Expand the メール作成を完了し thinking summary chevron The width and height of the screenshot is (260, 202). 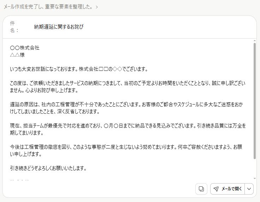[x=97, y=7]
